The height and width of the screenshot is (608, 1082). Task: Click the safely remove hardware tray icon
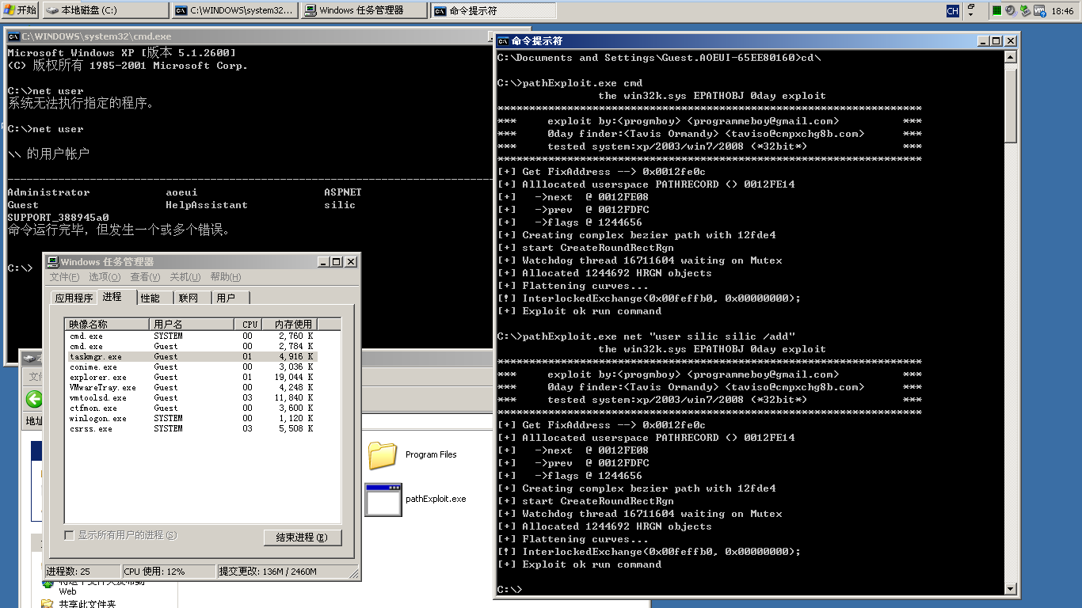point(1024,10)
